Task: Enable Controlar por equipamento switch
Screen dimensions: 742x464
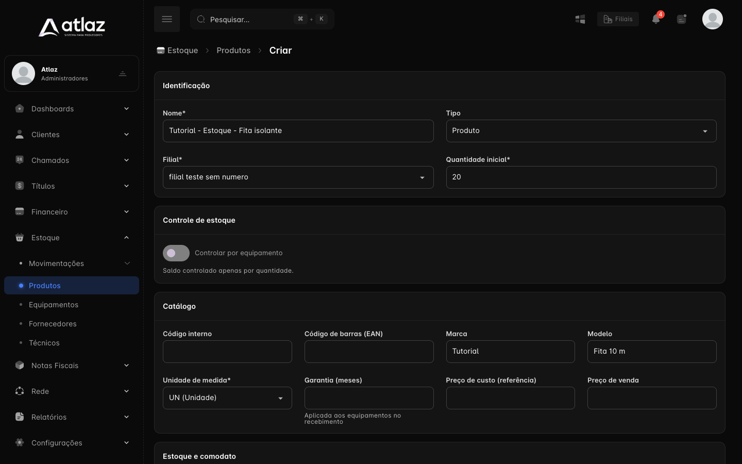Action: point(176,253)
